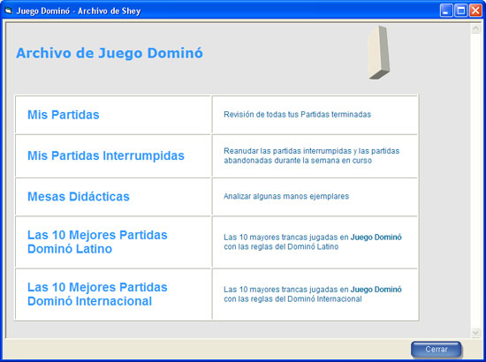Click the Analizar algunas manos ejemplares text
The image size is (486, 362).
click(286, 196)
